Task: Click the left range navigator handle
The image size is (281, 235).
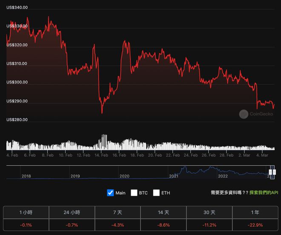Action: [x=270, y=172]
